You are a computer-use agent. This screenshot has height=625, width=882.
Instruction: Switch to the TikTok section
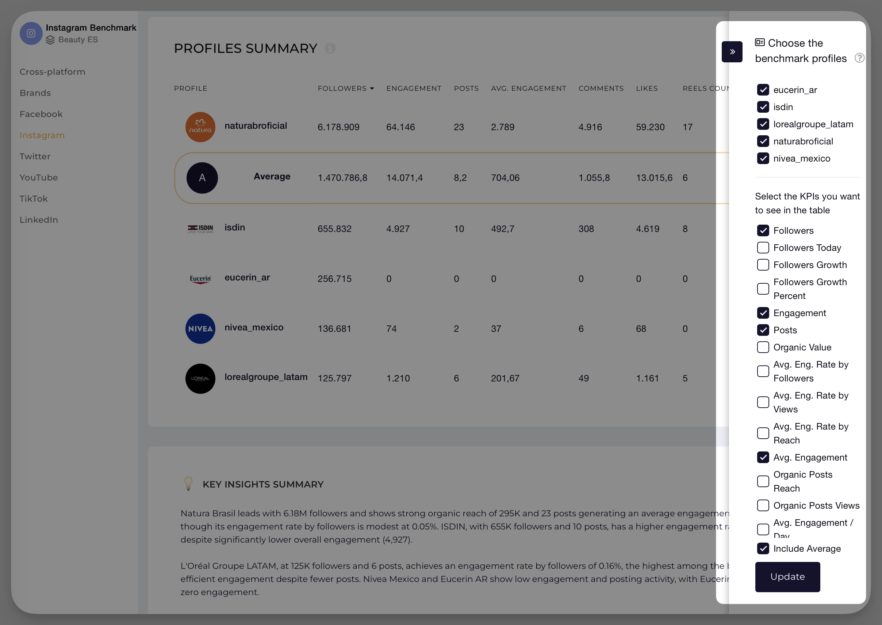(33, 199)
